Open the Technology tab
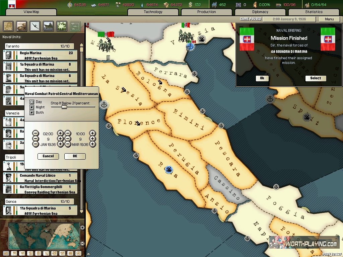343x257 pixels. (x=153, y=12)
